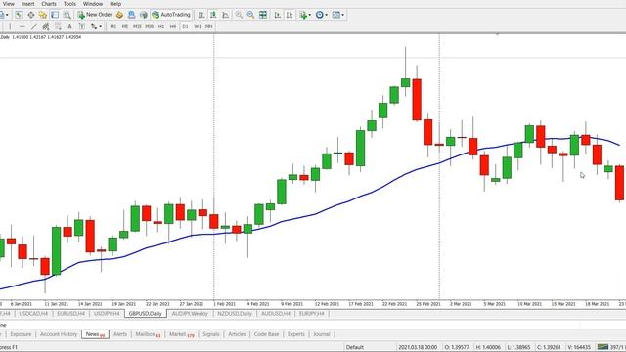Select the text label tool
The image size is (626, 352).
tap(82, 26)
